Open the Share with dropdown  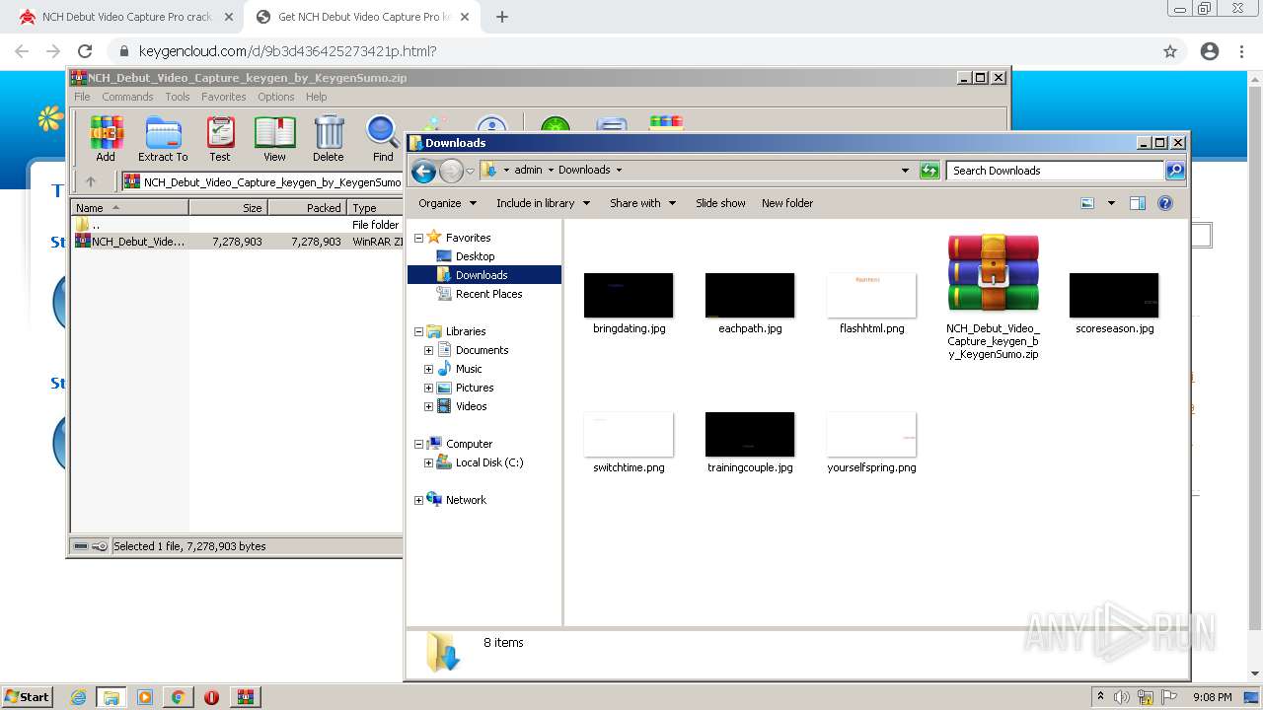pyautogui.click(x=642, y=203)
